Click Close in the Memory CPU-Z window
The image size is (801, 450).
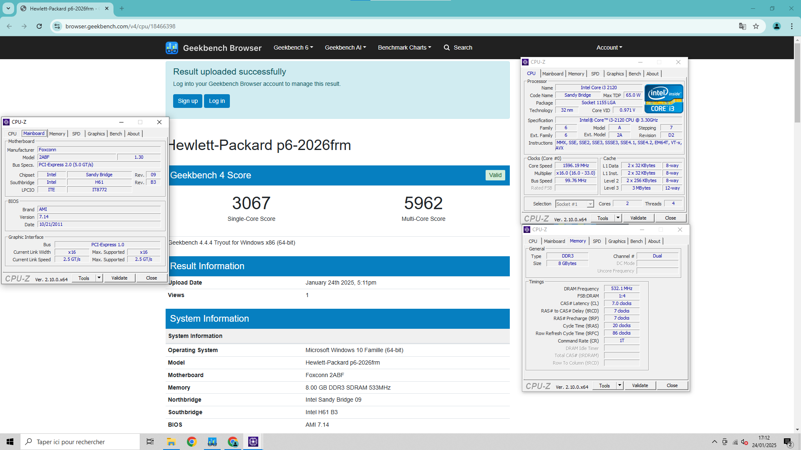[x=672, y=385]
